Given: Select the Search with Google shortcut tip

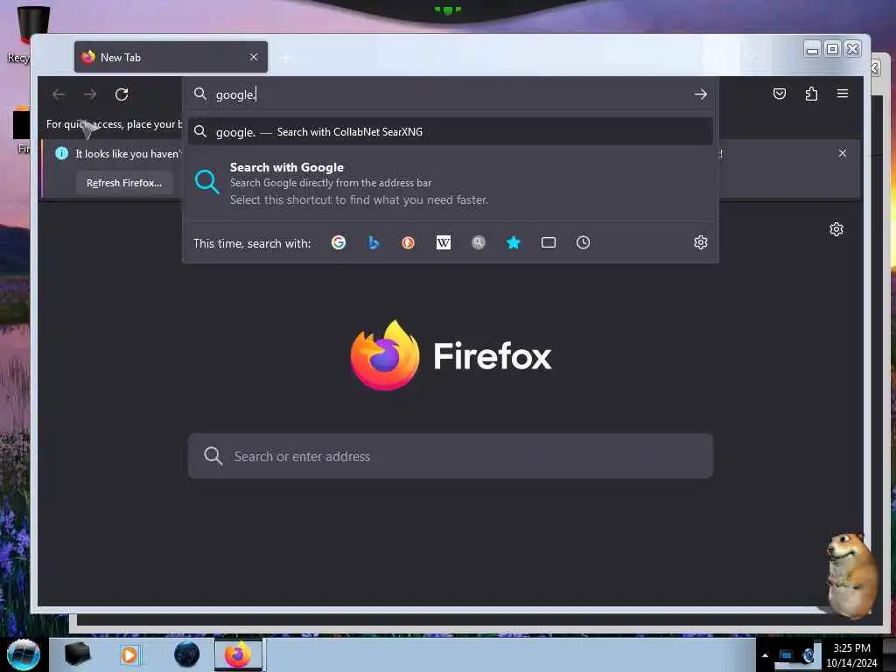Looking at the screenshot, I should point(451,184).
